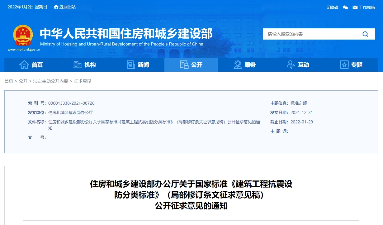This screenshot has width=383, height=225.
Task: Click the house icon in 首页 nav
Action: (24, 65)
